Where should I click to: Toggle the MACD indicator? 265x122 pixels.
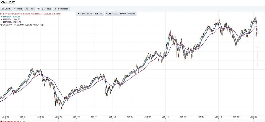click(123, 13)
